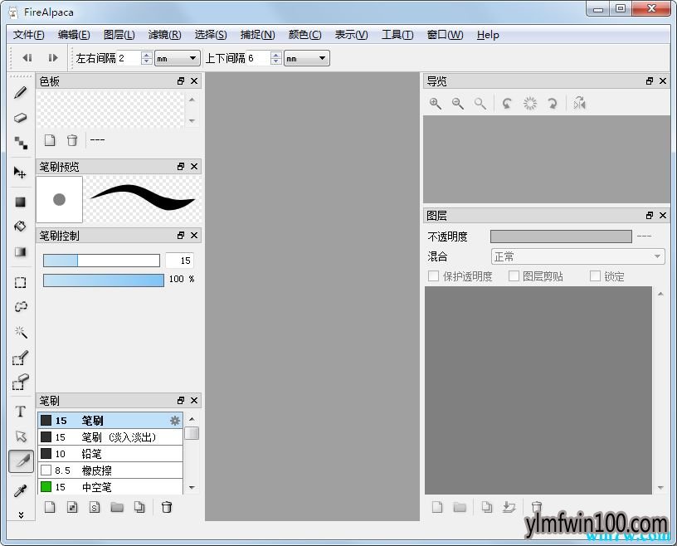Duplicate brush in Brush panel
This screenshot has height=546, width=677.
tap(139, 507)
